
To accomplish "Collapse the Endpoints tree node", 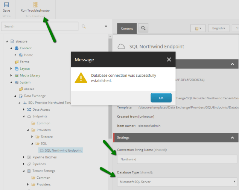I will pos(23,116).
